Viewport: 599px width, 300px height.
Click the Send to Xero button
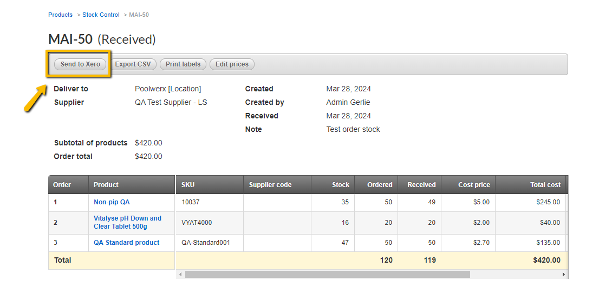pyautogui.click(x=80, y=64)
